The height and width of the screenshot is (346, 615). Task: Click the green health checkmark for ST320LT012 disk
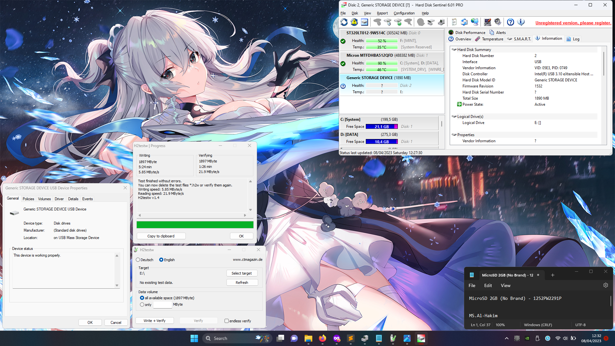coord(343,41)
